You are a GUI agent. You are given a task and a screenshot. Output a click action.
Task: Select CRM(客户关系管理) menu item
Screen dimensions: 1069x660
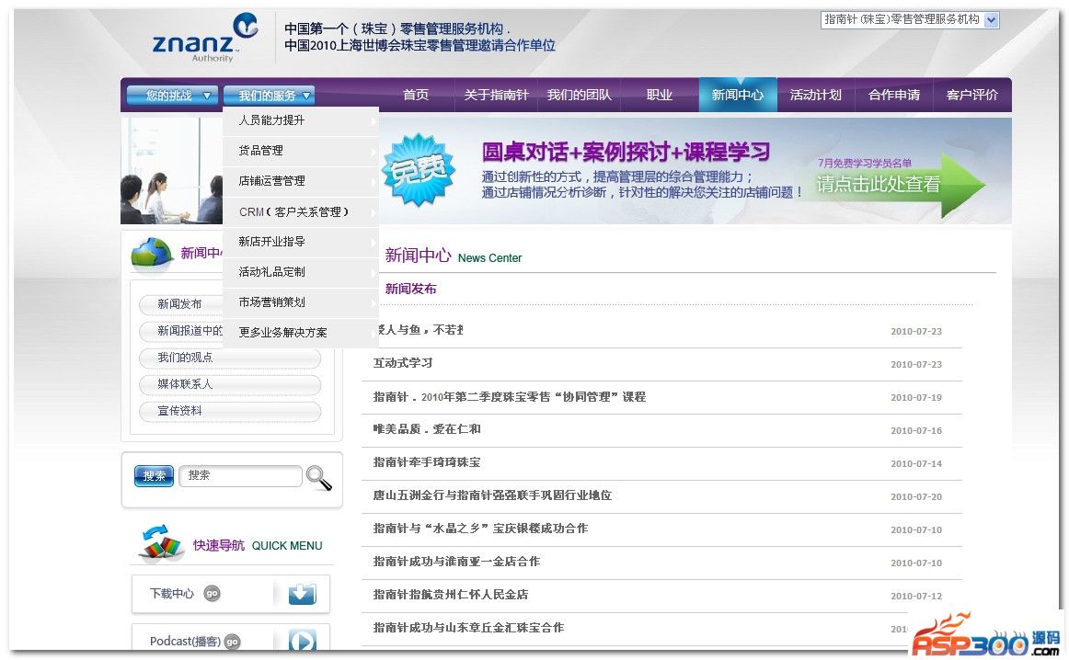click(x=301, y=211)
